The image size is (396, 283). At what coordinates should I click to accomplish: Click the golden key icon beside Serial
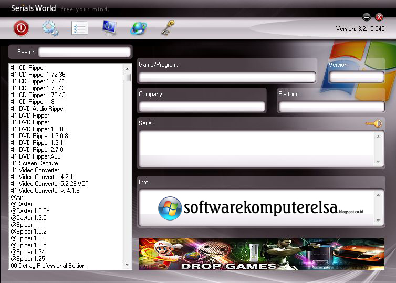pyautogui.click(x=374, y=123)
